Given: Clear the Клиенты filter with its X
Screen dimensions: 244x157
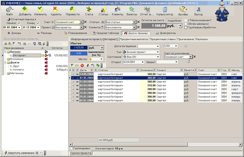Looking at the screenshot, I should 138,27.
